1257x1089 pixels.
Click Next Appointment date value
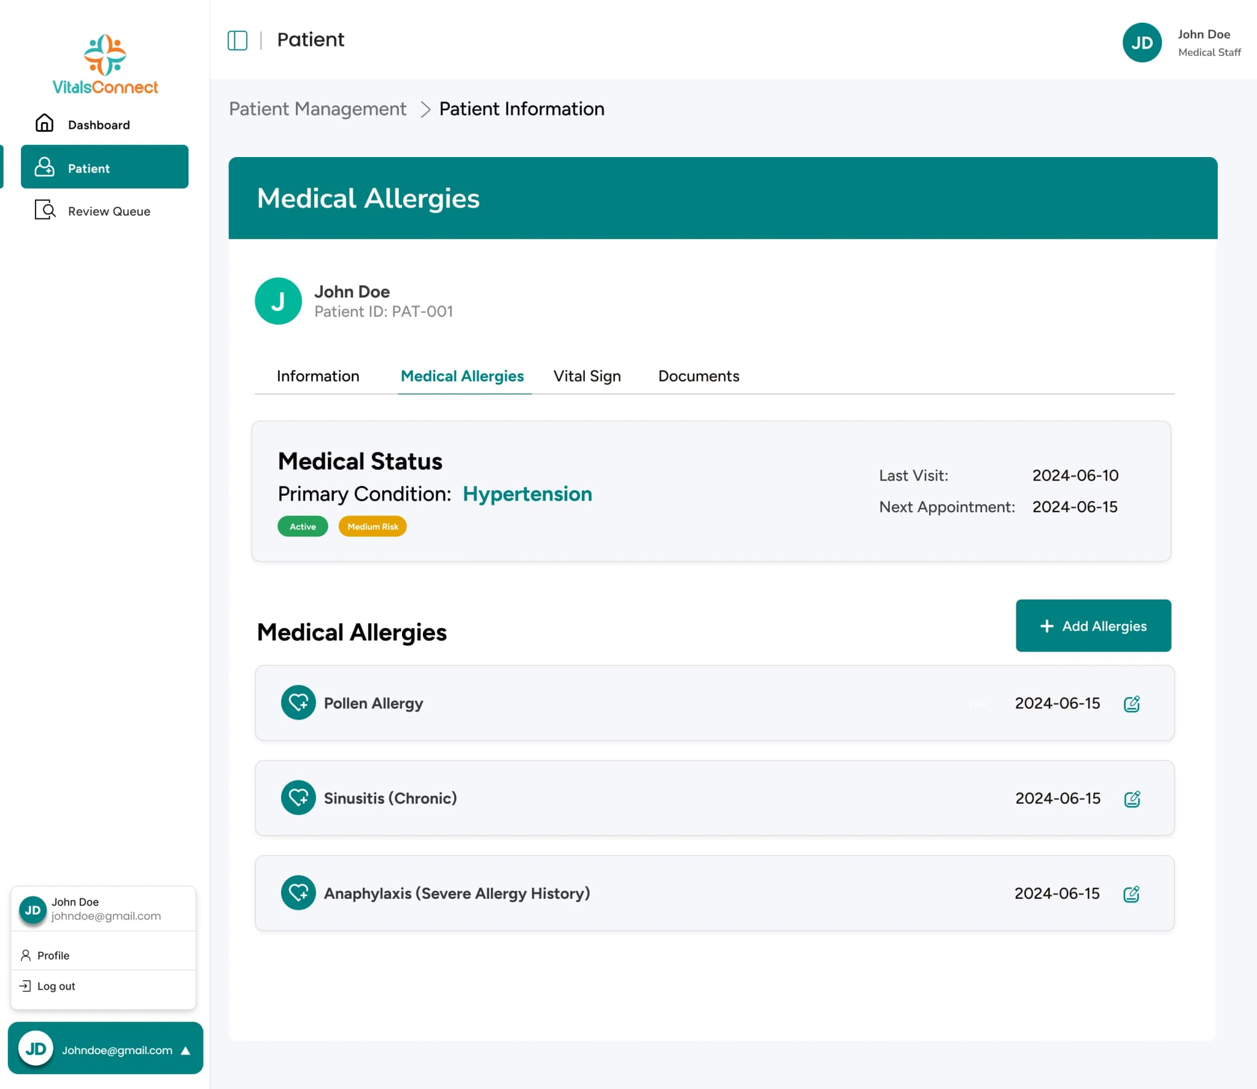click(1075, 507)
